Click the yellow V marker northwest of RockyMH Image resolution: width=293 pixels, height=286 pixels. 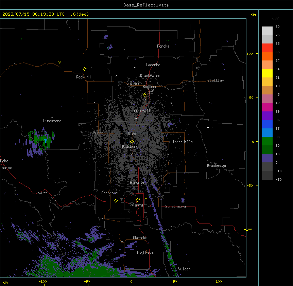[x=59, y=62]
